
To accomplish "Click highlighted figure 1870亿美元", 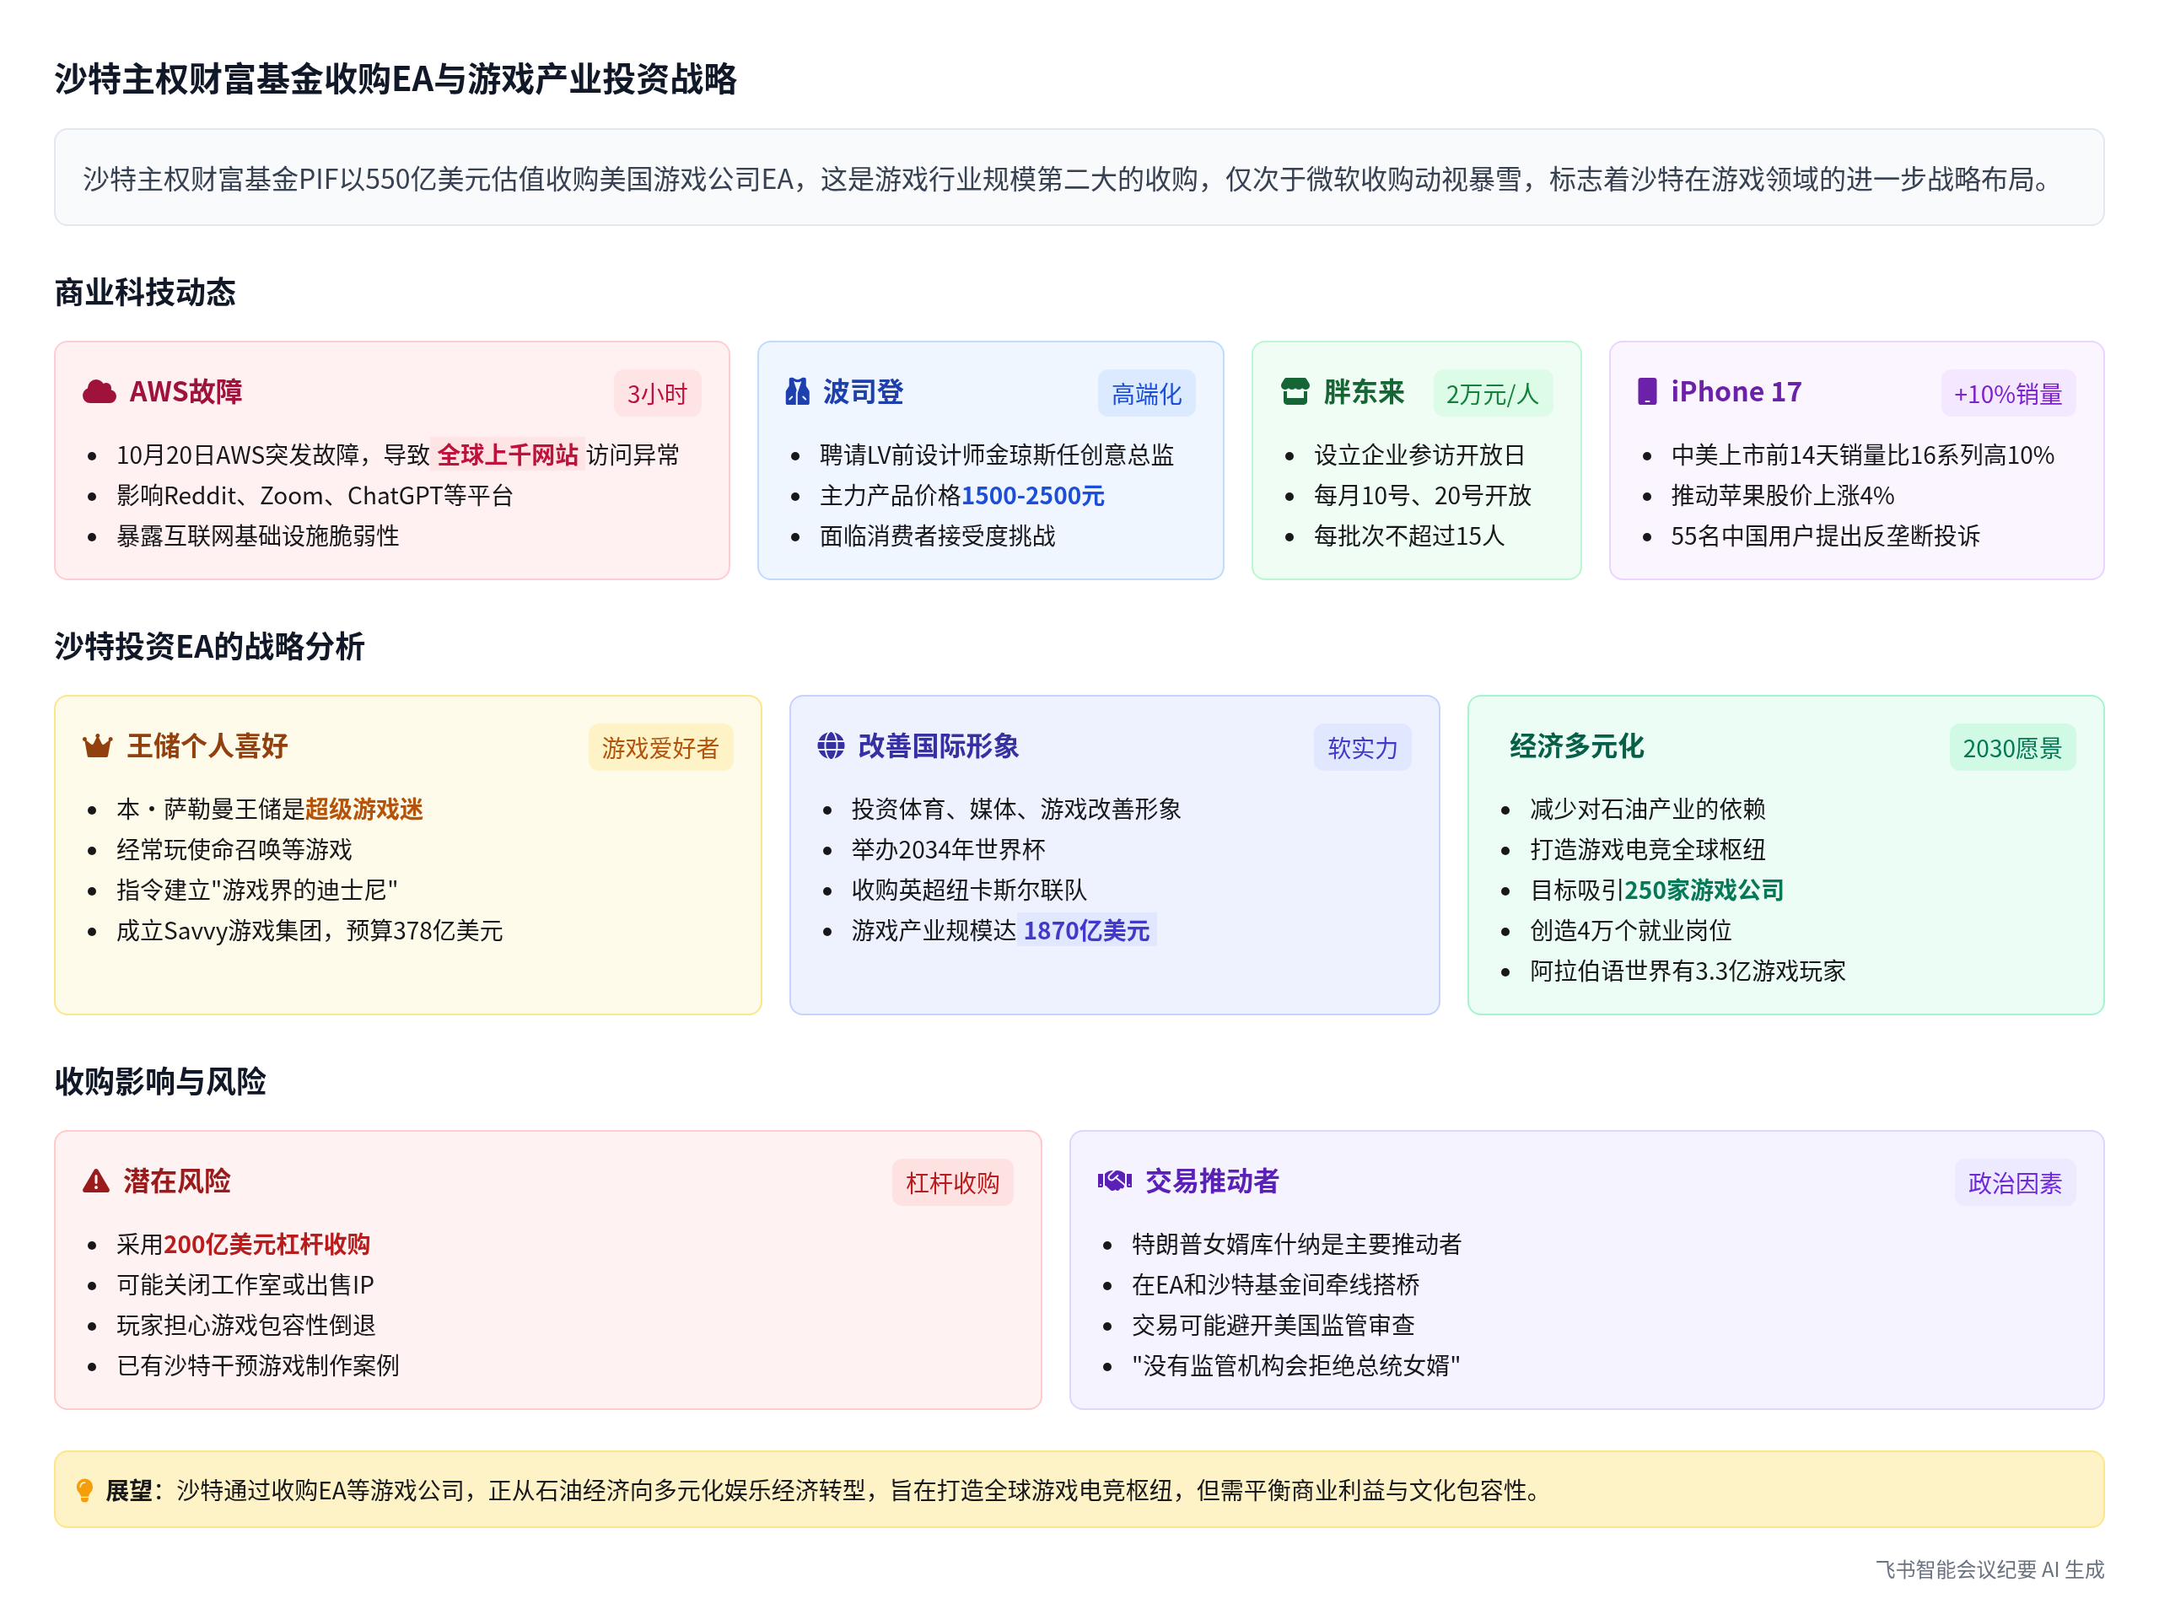I will [1086, 930].
